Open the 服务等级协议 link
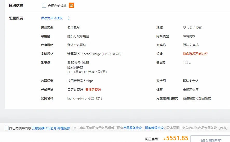The image size is (230, 142). 154,128
